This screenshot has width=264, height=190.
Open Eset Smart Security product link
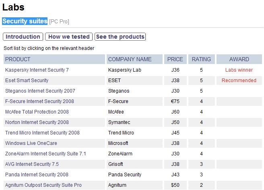(27, 81)
